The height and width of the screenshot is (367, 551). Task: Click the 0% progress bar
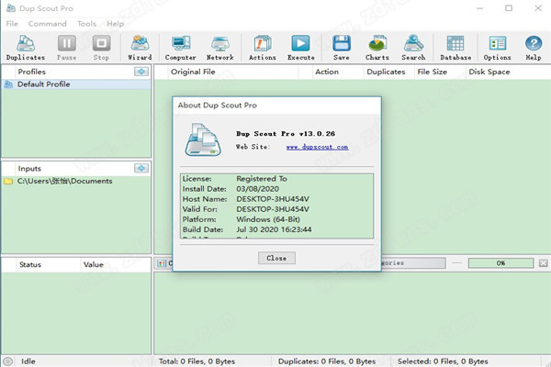click(x=501, y=263)
